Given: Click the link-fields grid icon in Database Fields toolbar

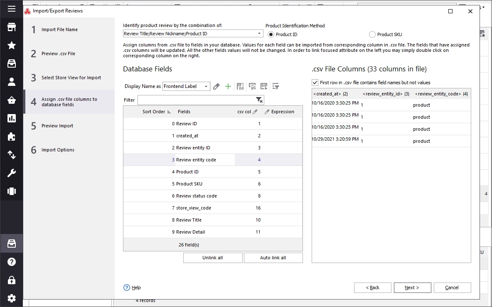Looking at the screenshot, I should pos(240,86).
